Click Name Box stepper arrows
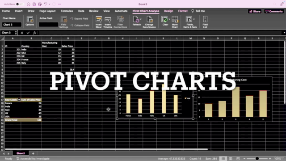 coord(16,33)
